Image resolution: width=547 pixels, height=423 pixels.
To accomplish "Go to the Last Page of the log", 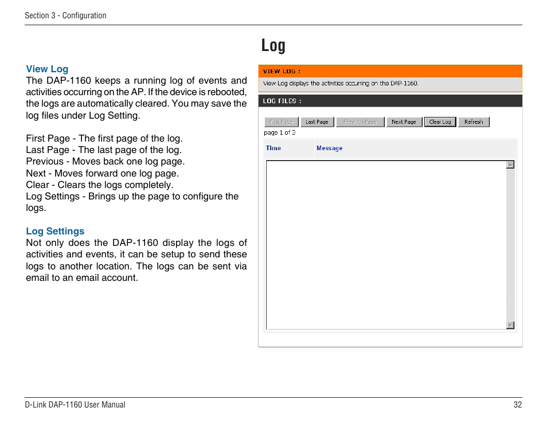I will 317,122.
